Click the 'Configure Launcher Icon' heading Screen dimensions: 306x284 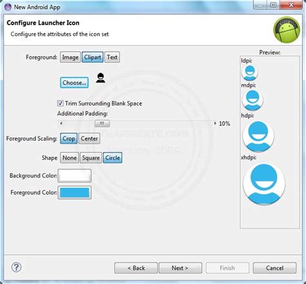43,23
